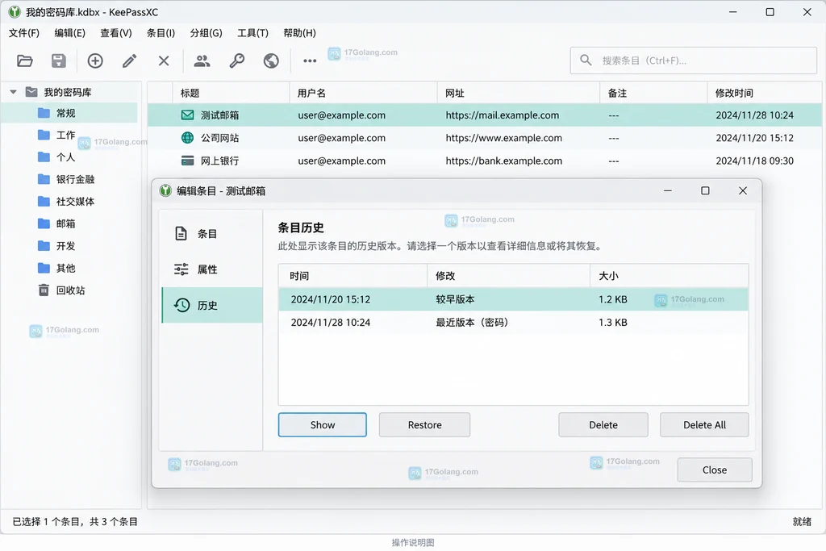Viewport: 826px width, 551px height.
Task: Click the https://bank.example.com URL cell
Action: [504, 161]
